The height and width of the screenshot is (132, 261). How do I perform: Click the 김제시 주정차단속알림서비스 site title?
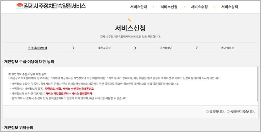(55, 6)
